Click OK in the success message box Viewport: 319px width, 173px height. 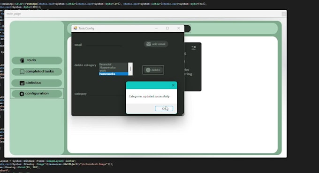pos(164,108)
